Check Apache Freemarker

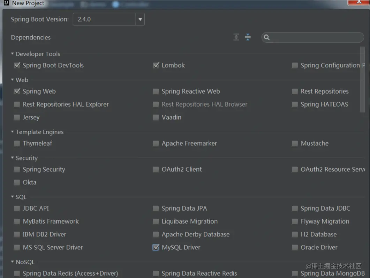(156, 144)
